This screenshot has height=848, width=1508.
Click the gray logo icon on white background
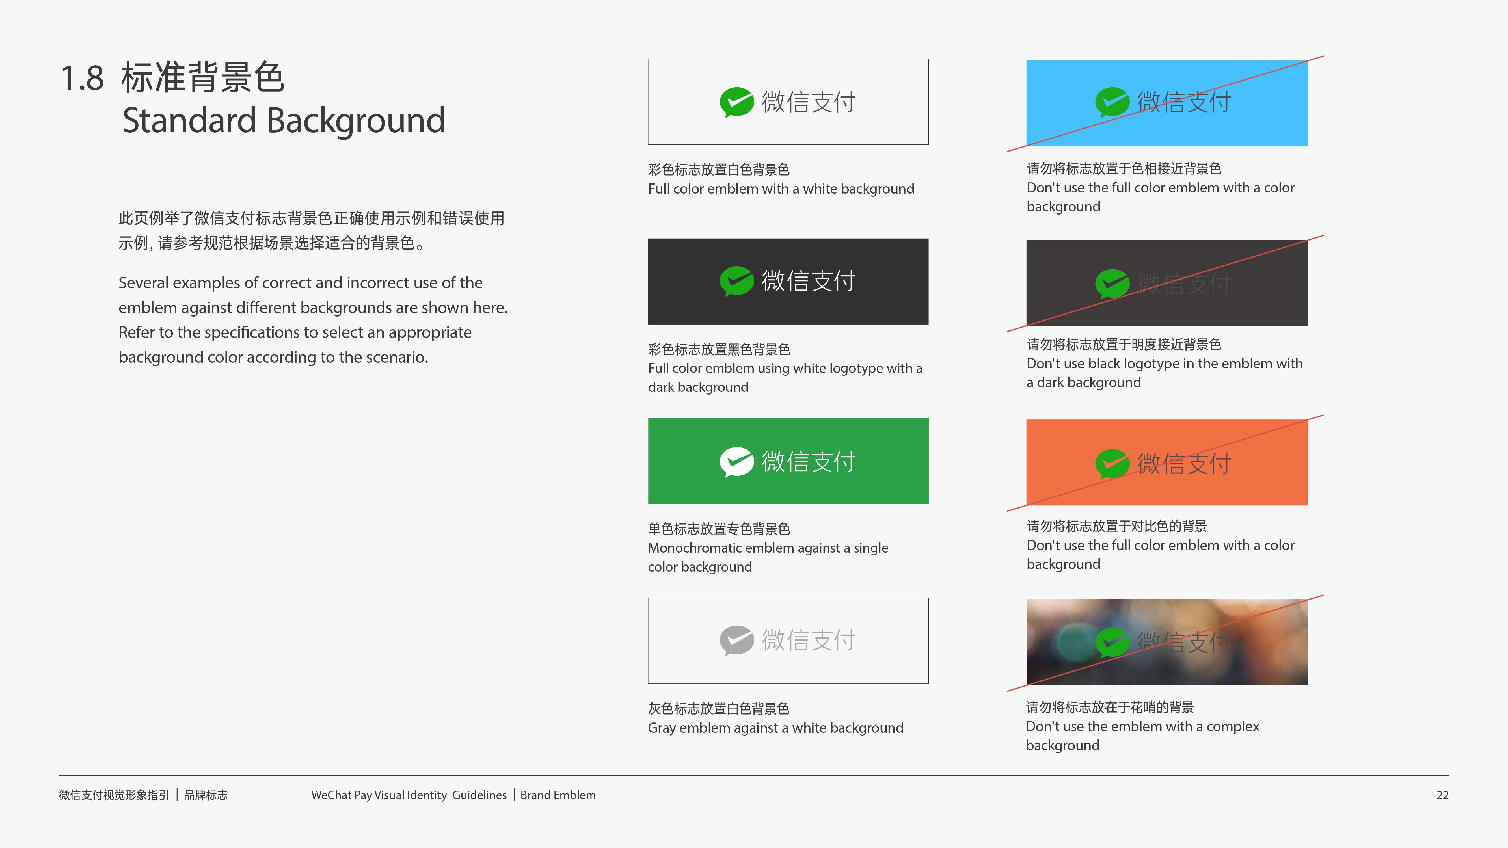coord(736,640)
